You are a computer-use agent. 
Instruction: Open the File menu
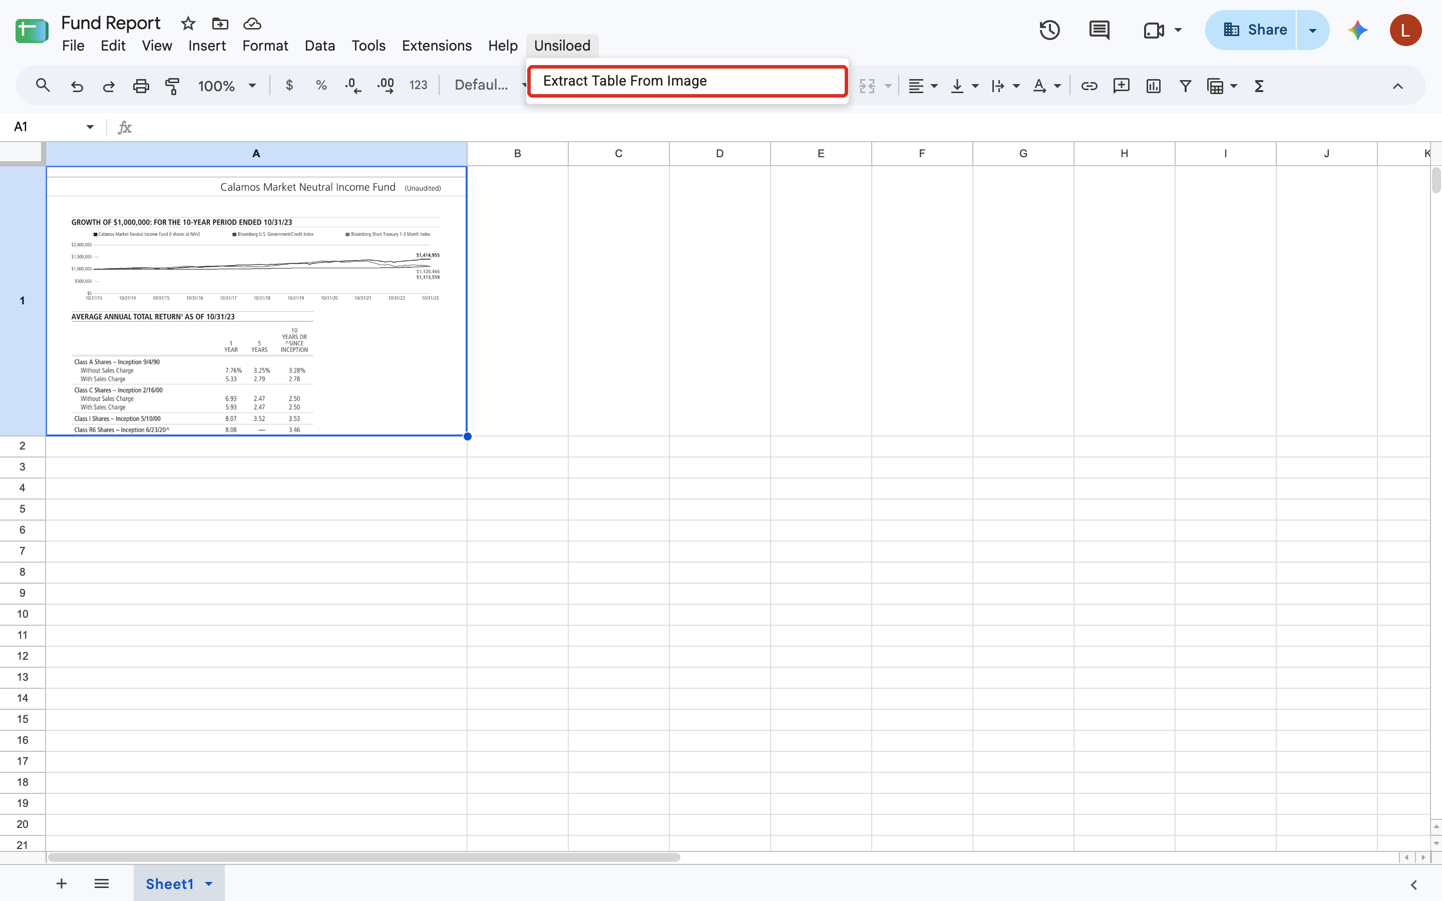pyautogui.click(x=73, y=46)
